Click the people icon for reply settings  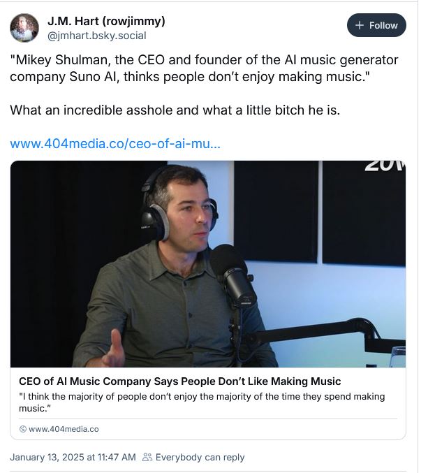(147, 458)
